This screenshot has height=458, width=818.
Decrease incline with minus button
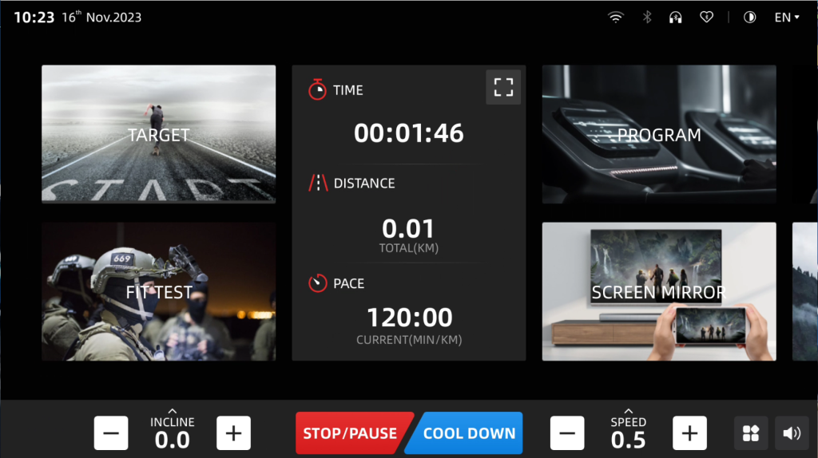point(111,433)
